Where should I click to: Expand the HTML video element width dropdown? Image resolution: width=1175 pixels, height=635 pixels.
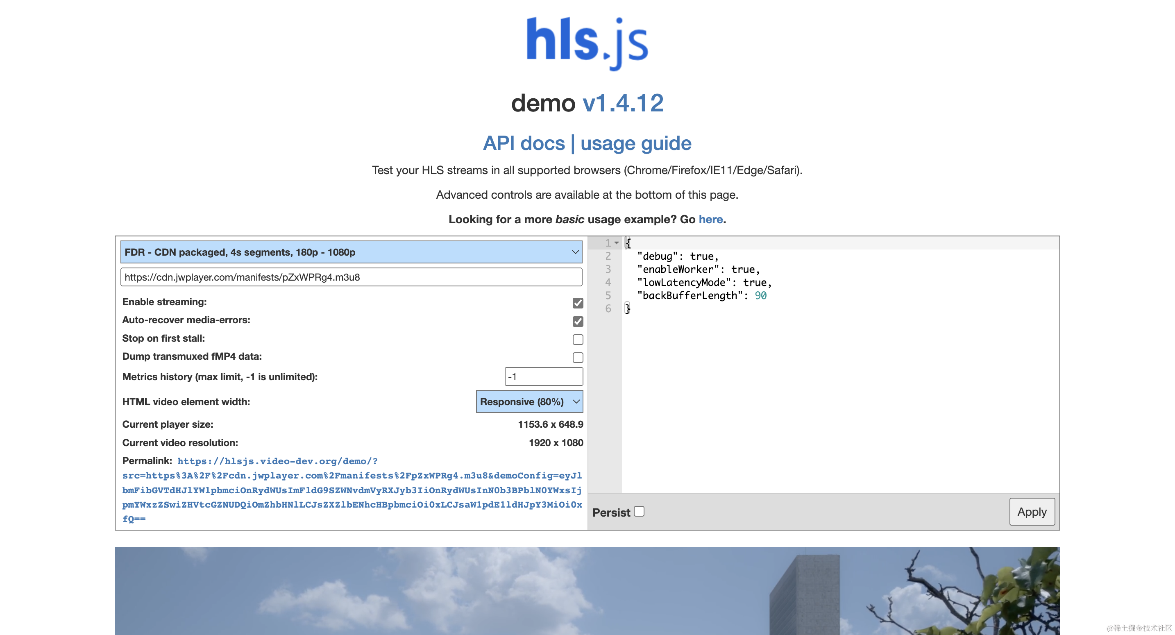tap(528, 401)
